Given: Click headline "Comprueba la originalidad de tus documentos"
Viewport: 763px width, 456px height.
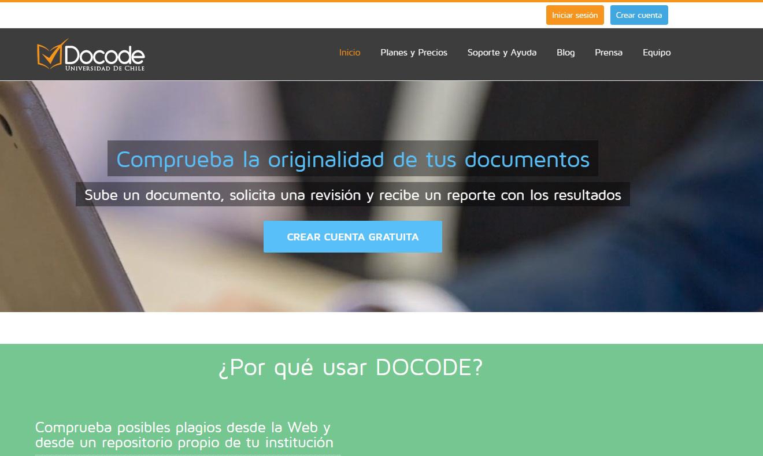Looking at the screenshot, I should (x=353, y=159).
